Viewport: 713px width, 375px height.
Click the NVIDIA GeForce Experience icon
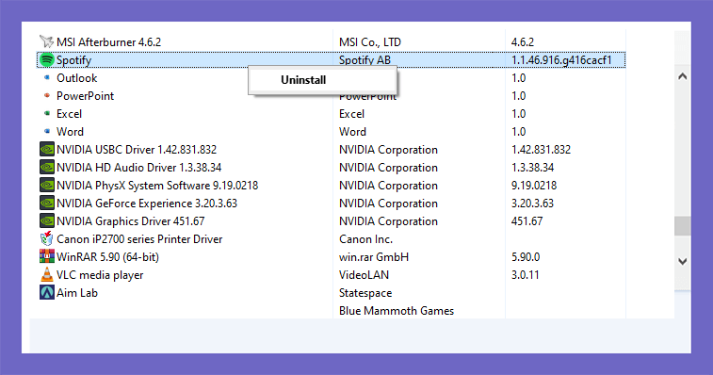(46, 203)
